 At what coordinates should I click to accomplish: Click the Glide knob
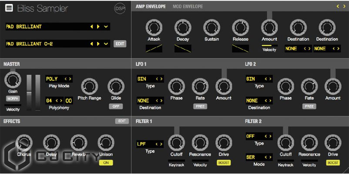point(116,86)
